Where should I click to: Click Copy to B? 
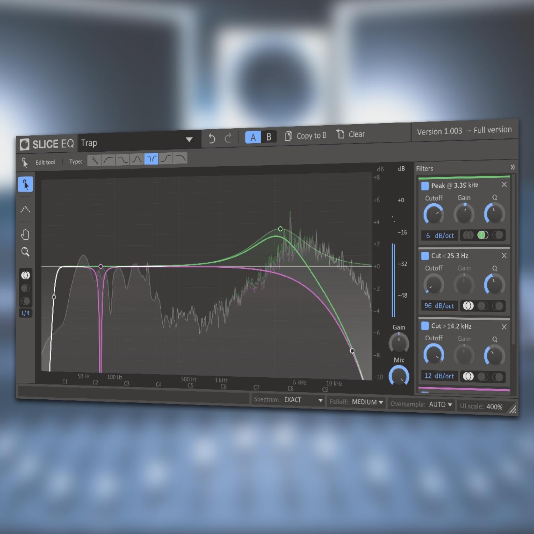click(x=305, y=136)
